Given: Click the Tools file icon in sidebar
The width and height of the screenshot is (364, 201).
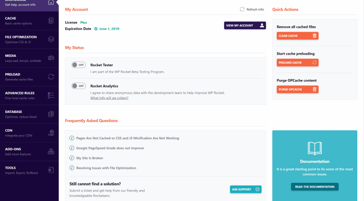Looking at the screenshot, I should click(51, 170).
